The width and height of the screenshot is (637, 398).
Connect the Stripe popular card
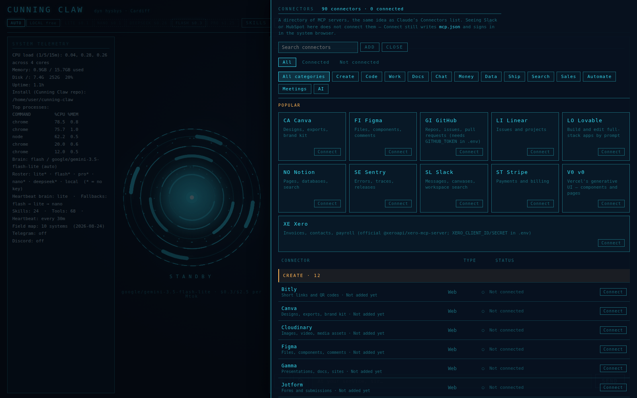pyautogui.click(x=540, y=204)
